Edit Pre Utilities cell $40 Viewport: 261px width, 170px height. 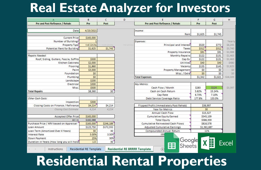pos(198,63)
